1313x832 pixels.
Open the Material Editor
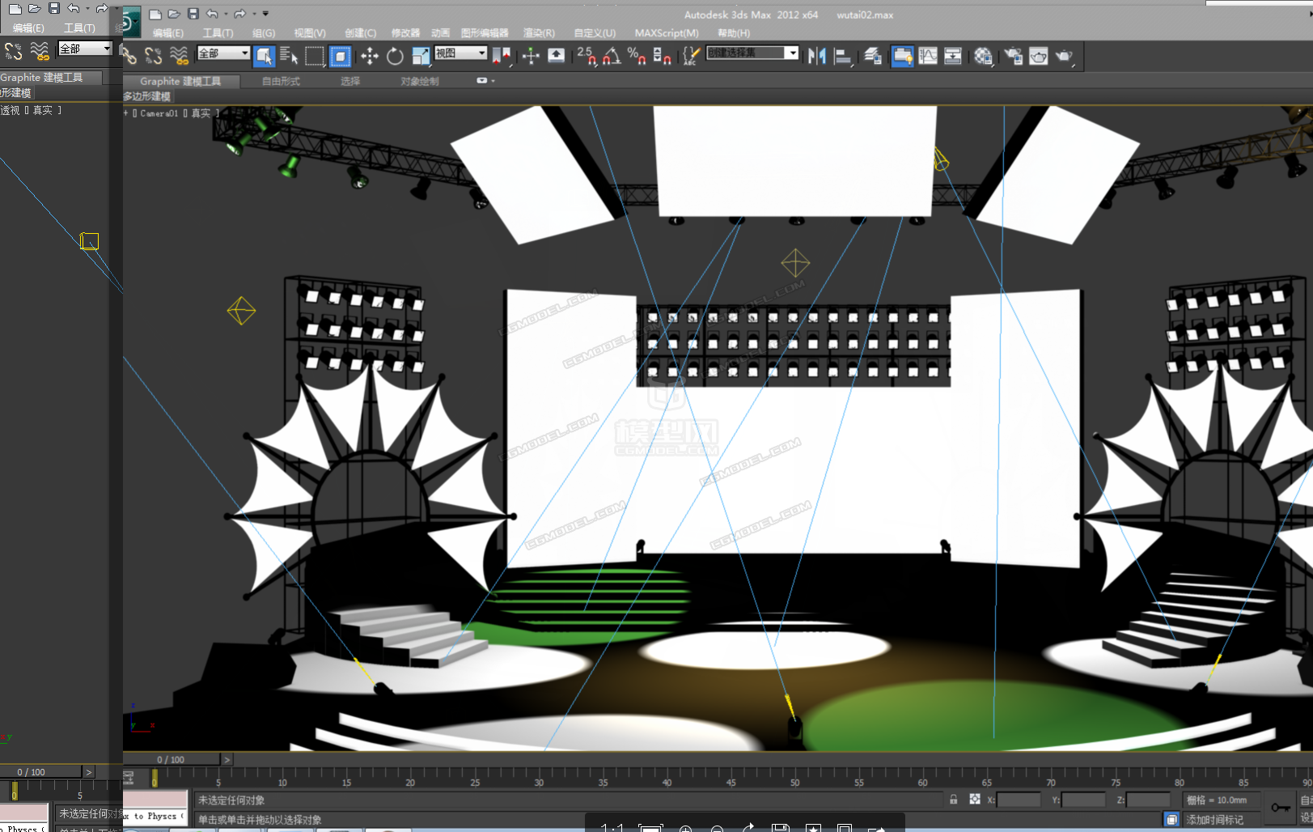tap(983, 56)
